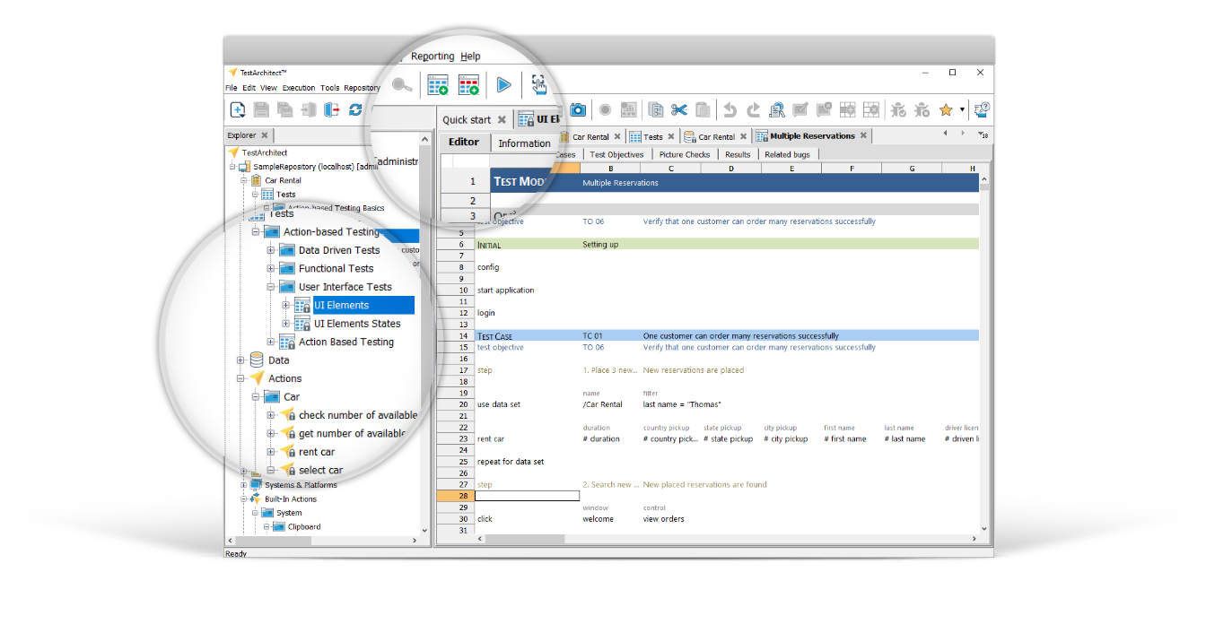The height and width of the screenshot is (633, 1206).
Task: Click the empty cell in row 28
Action: click(527, 496)
